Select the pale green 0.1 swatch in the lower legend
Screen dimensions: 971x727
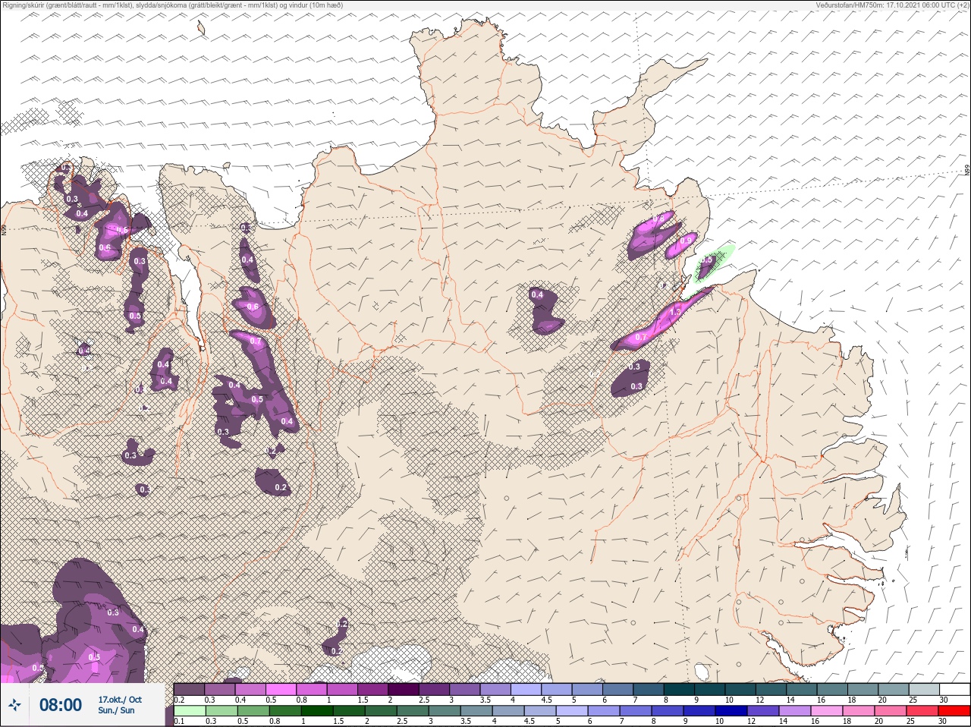click(x=189, y=711)
